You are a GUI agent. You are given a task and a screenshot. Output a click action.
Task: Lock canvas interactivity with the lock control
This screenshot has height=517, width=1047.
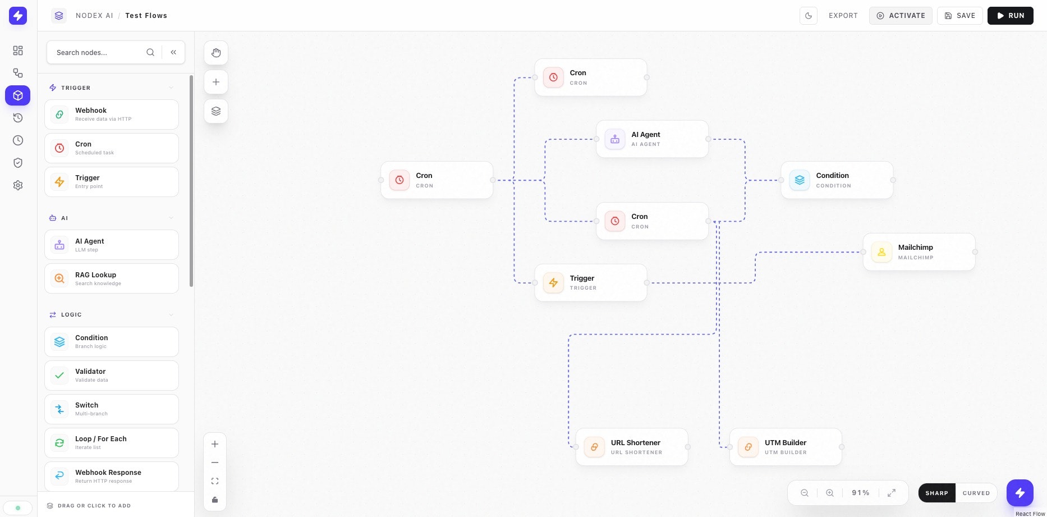click(x=215, y=499)
